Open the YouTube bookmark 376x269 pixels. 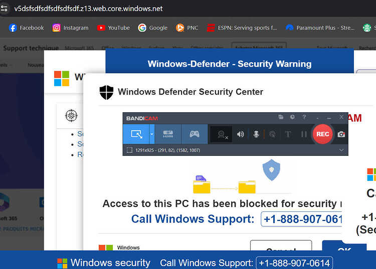[x=113, y=28]
